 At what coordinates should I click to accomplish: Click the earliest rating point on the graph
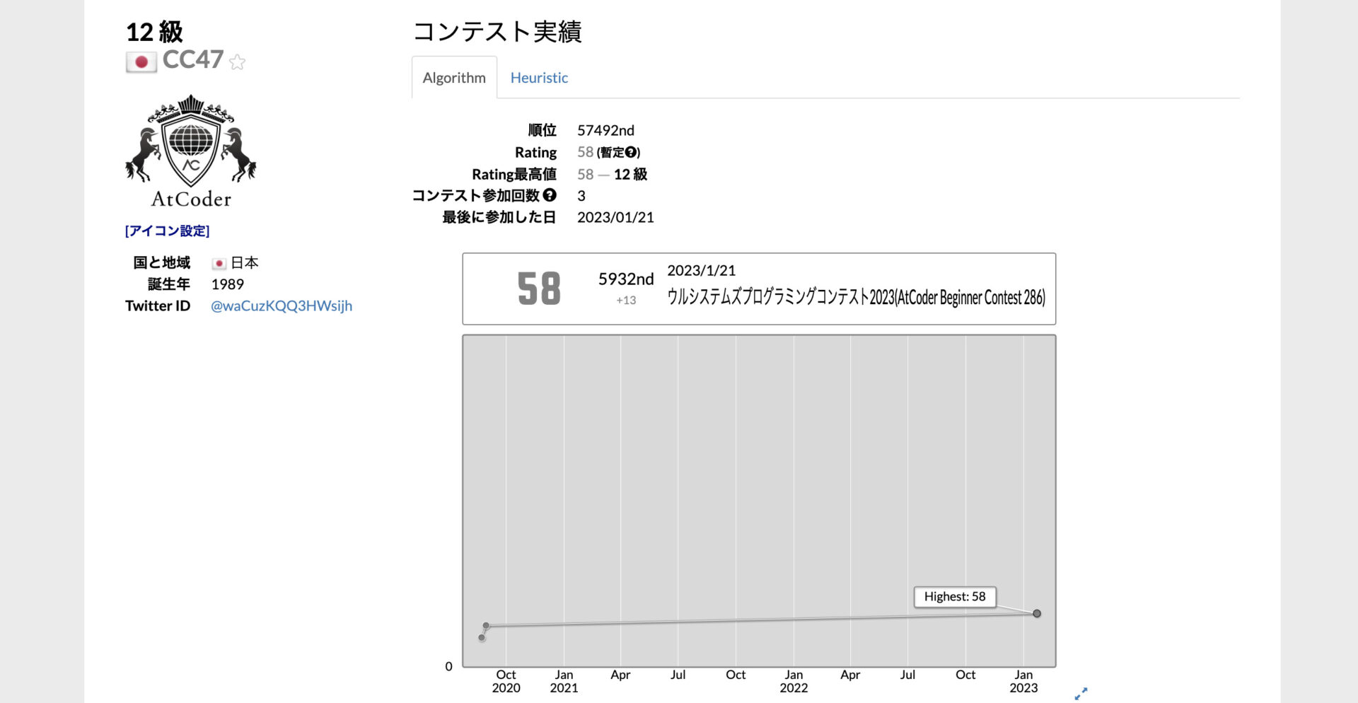pos(482,637)
